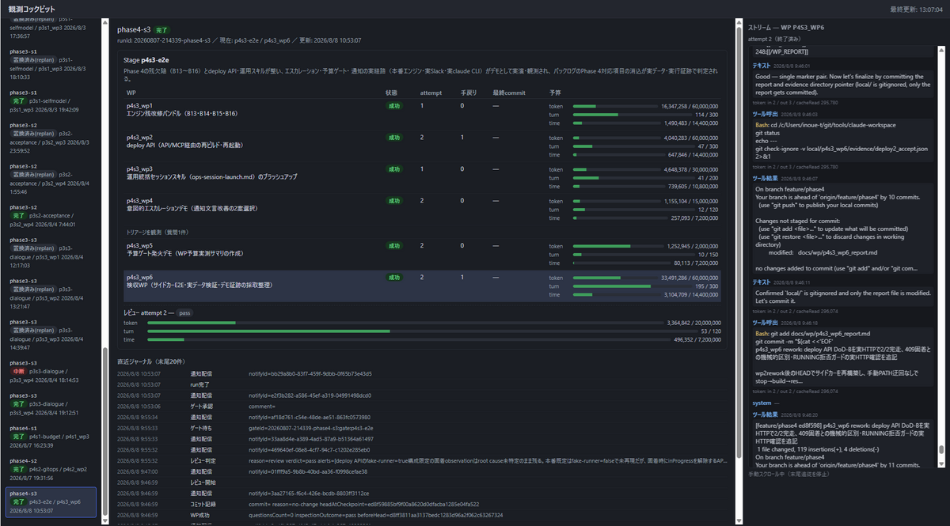Image resolution: width=950 pixels, height=526 pixels.
Task: Select the p4s3_wp2 deploy API row
Action: click(x=421, y=146)
